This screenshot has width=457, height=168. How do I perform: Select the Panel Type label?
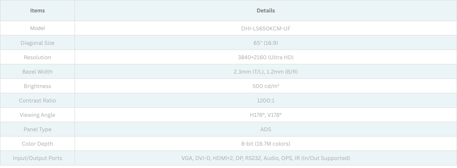click(37, 129)
